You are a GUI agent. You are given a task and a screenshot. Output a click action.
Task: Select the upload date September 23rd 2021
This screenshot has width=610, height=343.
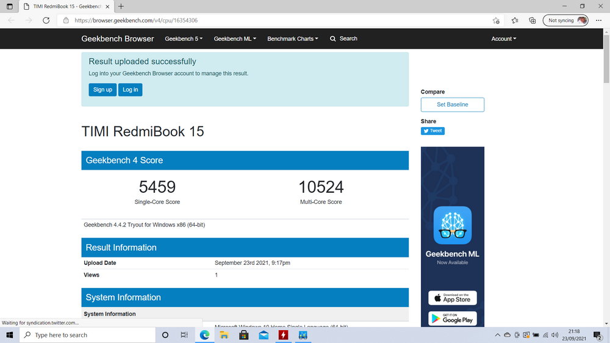point(253,263)
